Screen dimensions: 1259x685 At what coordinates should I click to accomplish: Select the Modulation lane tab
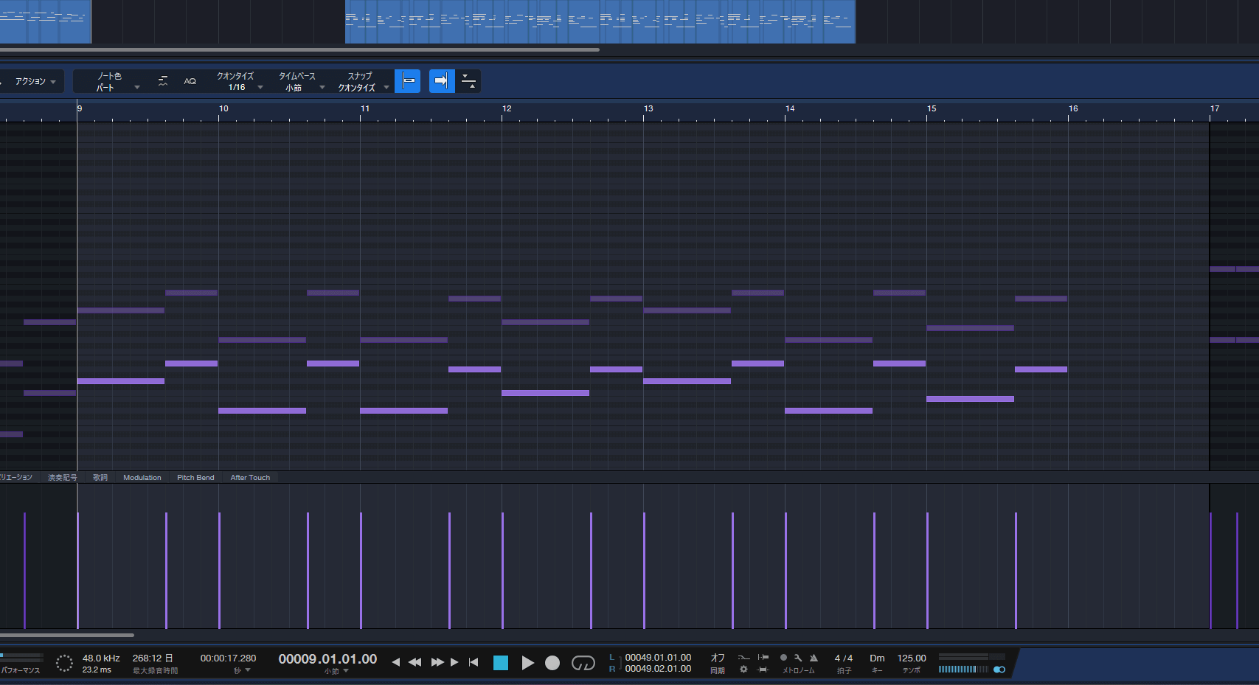tap(142, 478)
